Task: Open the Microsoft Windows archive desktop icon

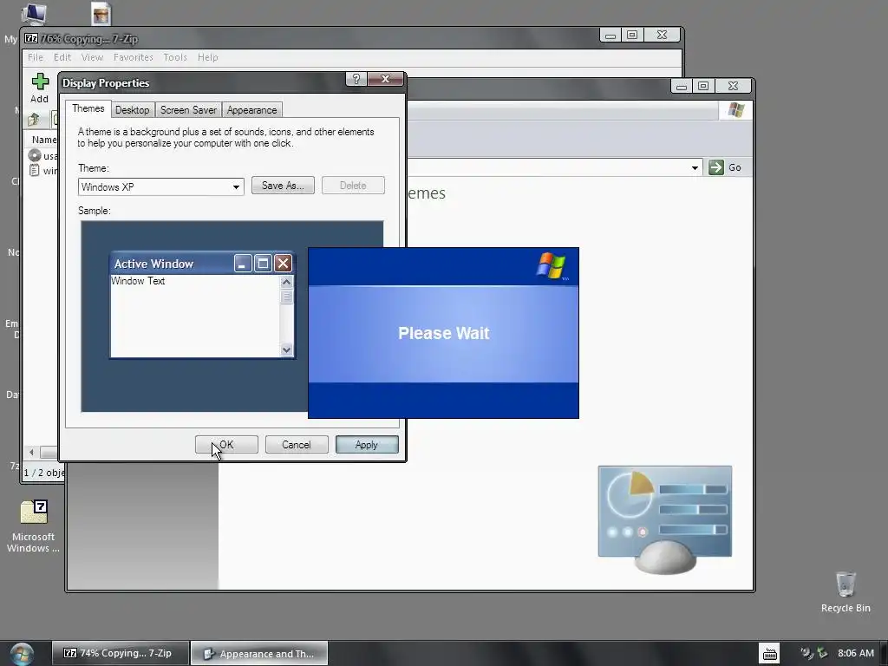Action: [x=34, y=526]
